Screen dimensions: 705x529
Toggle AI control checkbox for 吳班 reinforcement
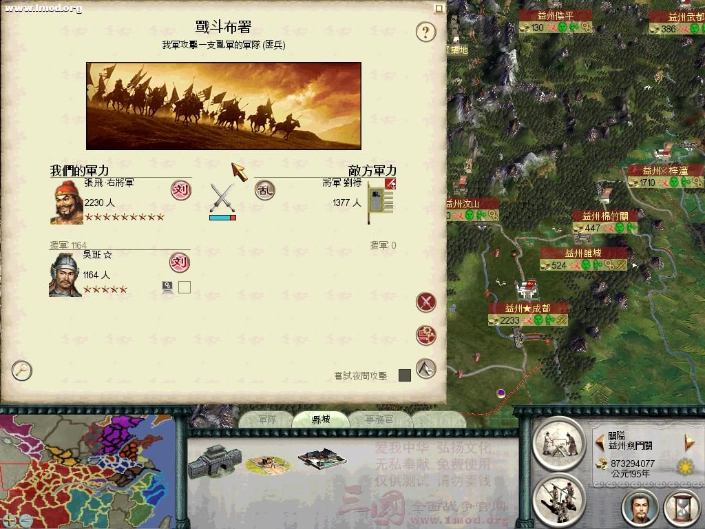(185, 287)
